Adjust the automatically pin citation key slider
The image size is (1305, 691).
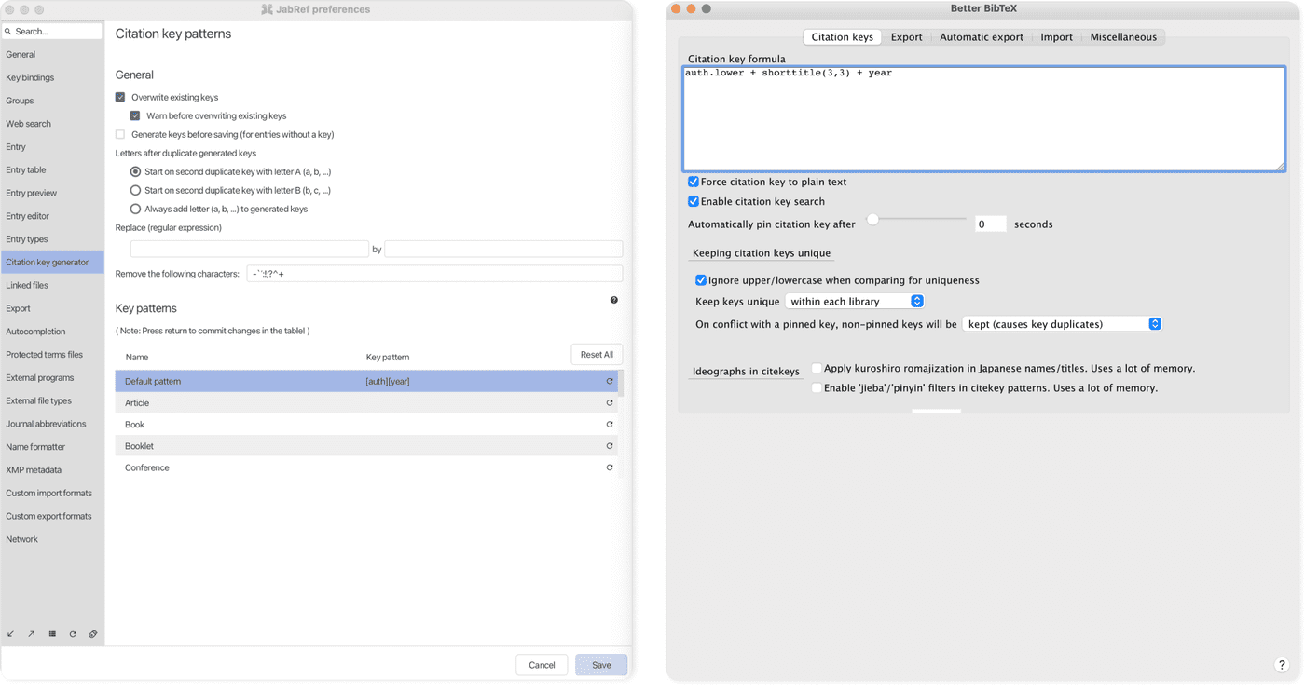pyautogui.click(x=872, y=220)
